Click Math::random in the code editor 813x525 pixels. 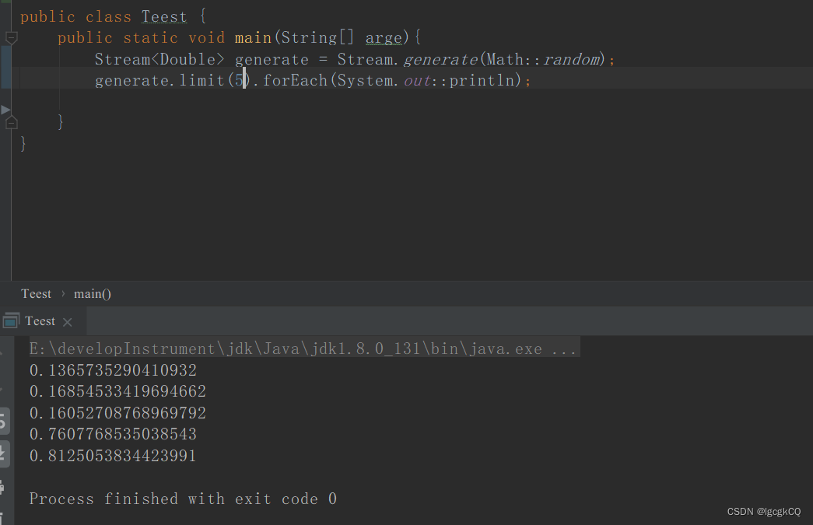click(543, 58)
